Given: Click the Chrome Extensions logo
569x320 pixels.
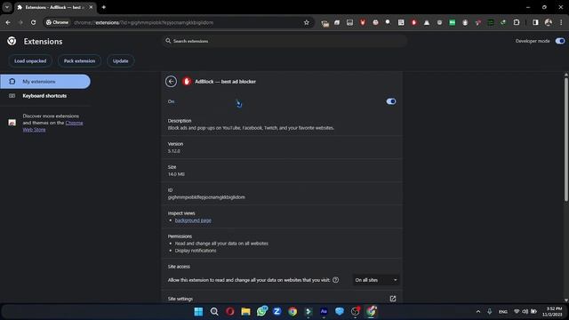Looking at the screenshot, I should click(x=12, y=41).
